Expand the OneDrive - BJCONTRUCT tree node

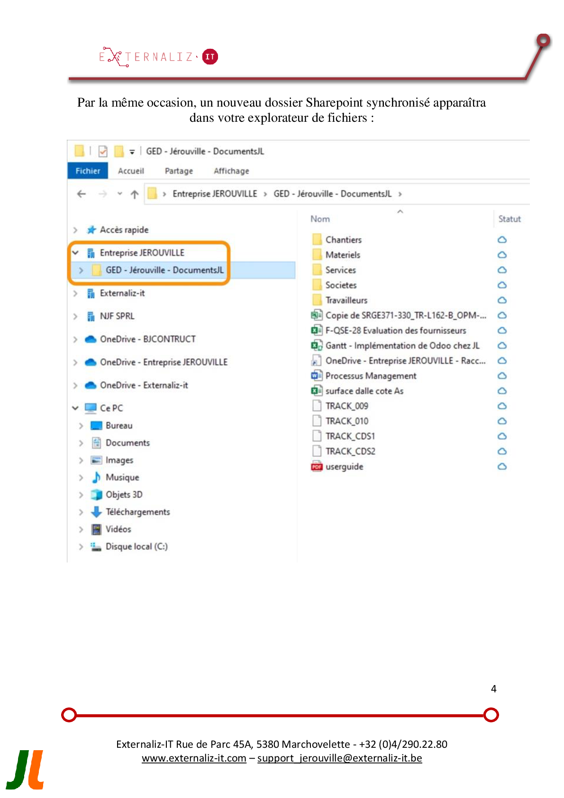click(x=75, y=339)
